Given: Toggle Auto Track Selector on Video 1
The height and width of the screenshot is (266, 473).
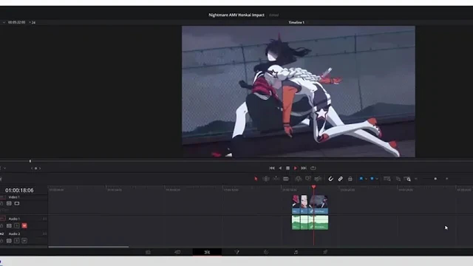Looking at the screenshot, I should coord(9,204).
